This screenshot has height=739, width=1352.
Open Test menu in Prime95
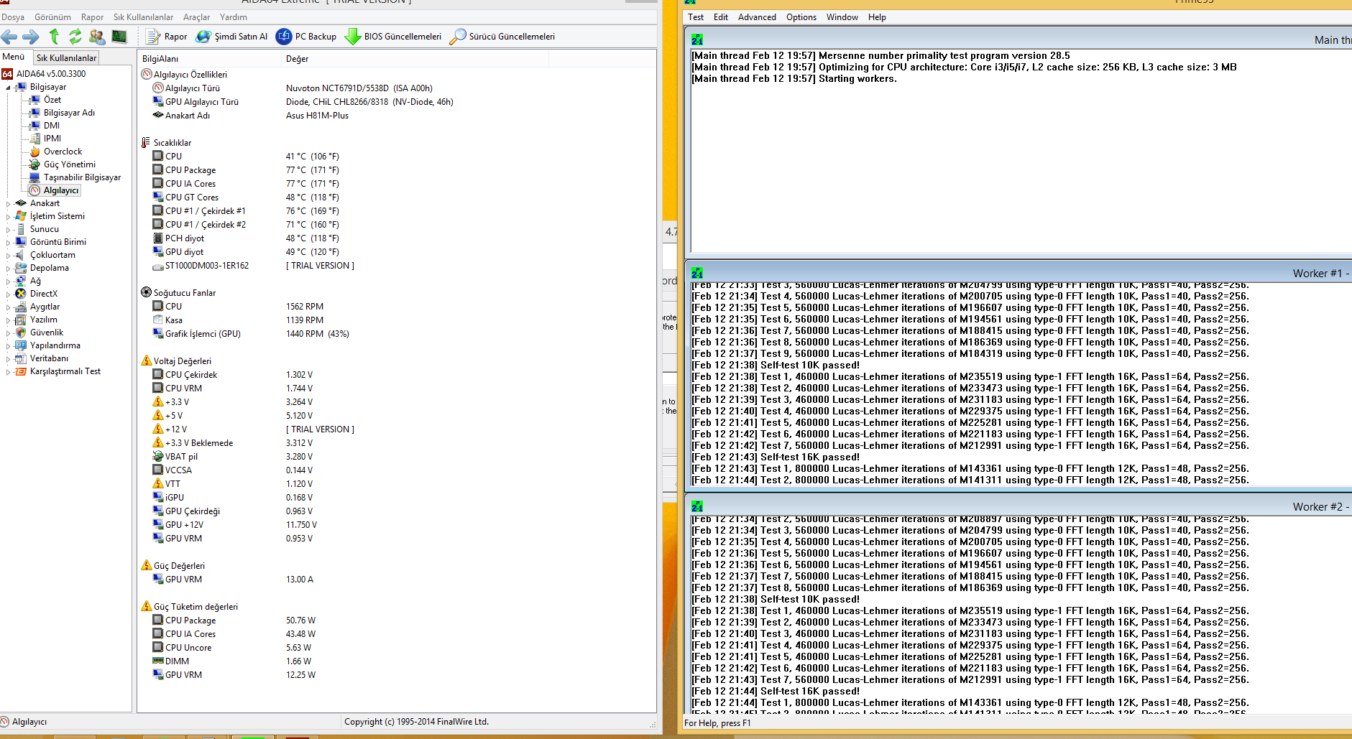[x=696, y=17]
